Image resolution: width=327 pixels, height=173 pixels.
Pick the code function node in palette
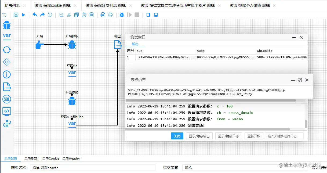coord(7,111)
